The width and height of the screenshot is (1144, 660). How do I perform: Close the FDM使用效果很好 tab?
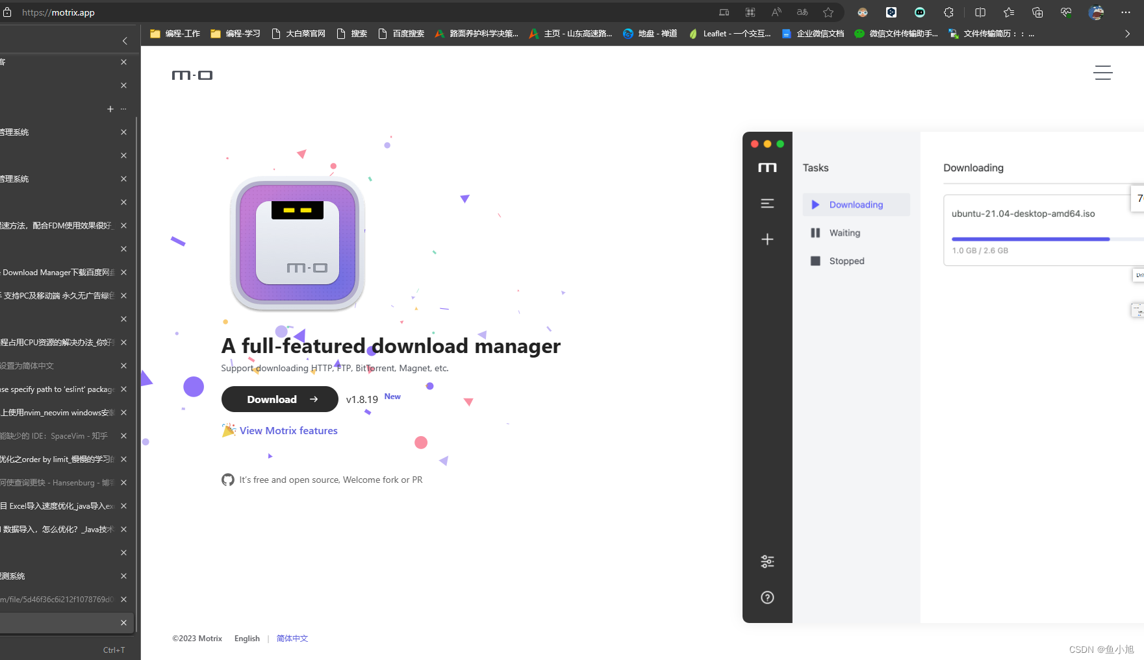coord(123,226)
